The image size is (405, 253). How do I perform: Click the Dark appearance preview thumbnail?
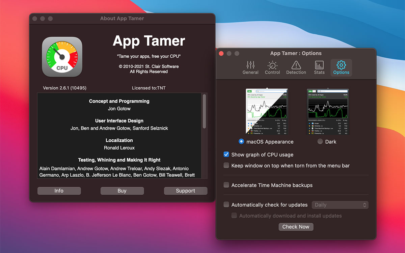pyautogui.click(x=328, y=112)
